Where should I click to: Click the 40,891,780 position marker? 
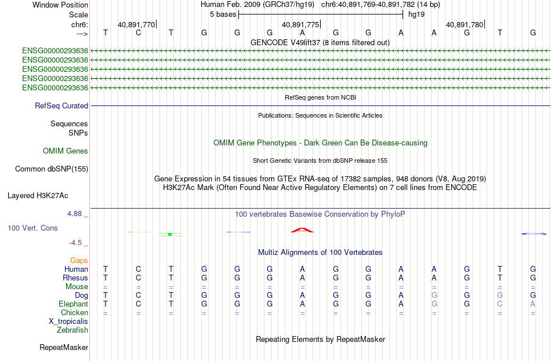pyautogui.click(x=465, y=24)
